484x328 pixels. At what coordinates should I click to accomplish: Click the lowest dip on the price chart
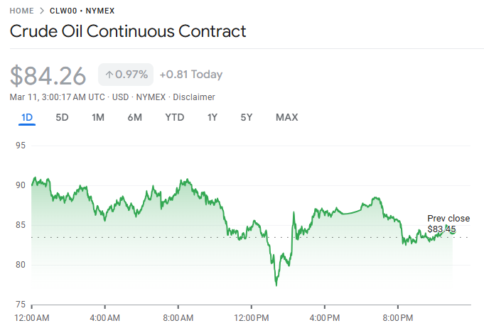[x=276, y=285]
